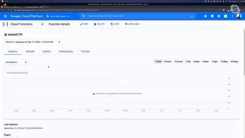245x138 pixels.
Task: Click the Last deployed date text
Action: pos(23,128)
